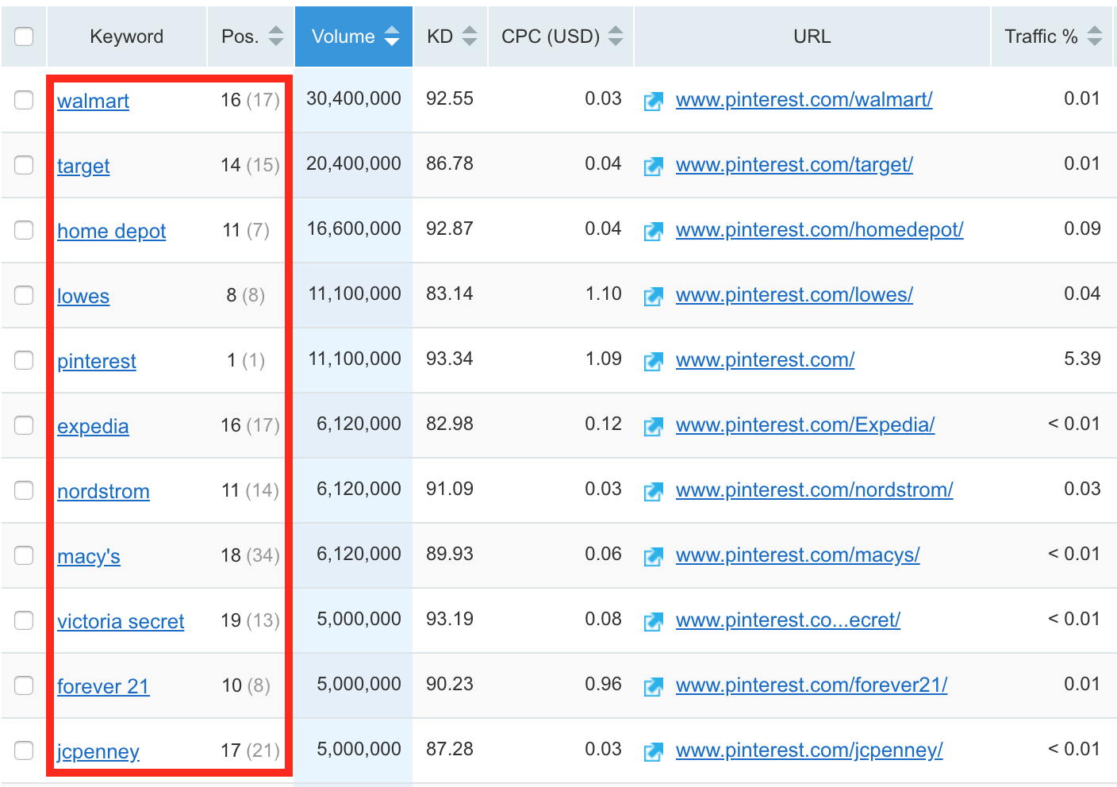Visit www.pinterest.com/lowes/ URL
The image size is (1117, 787).
(794, 295)
